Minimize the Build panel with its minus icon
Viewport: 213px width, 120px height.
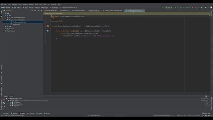point(209,96)
